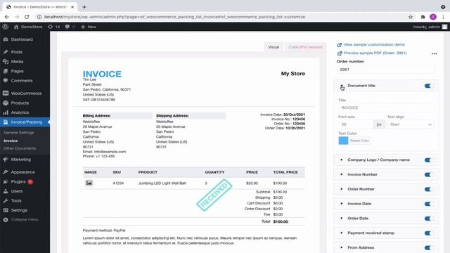450x253 pixels.
Task: Open WooCommerce menu
Action: 25,93
